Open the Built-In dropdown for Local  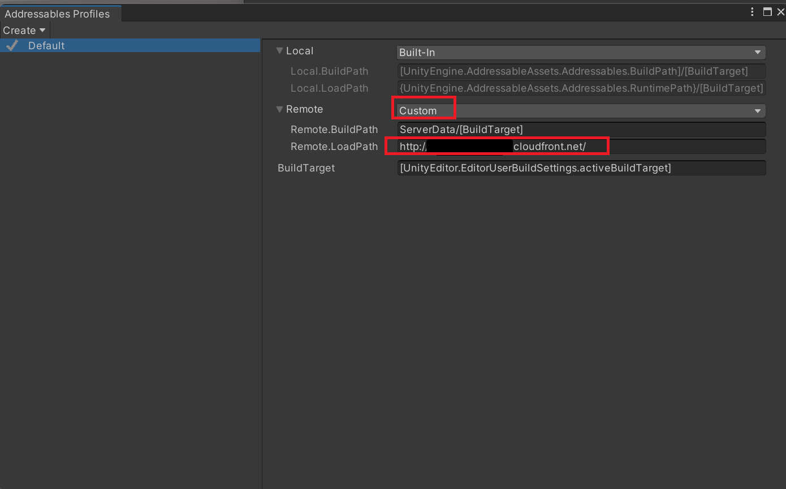click(x=581, y=52)
